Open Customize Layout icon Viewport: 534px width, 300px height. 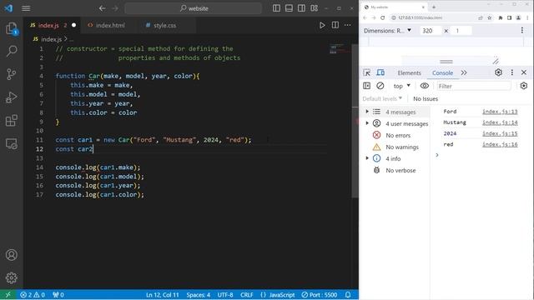pos(314,8)
